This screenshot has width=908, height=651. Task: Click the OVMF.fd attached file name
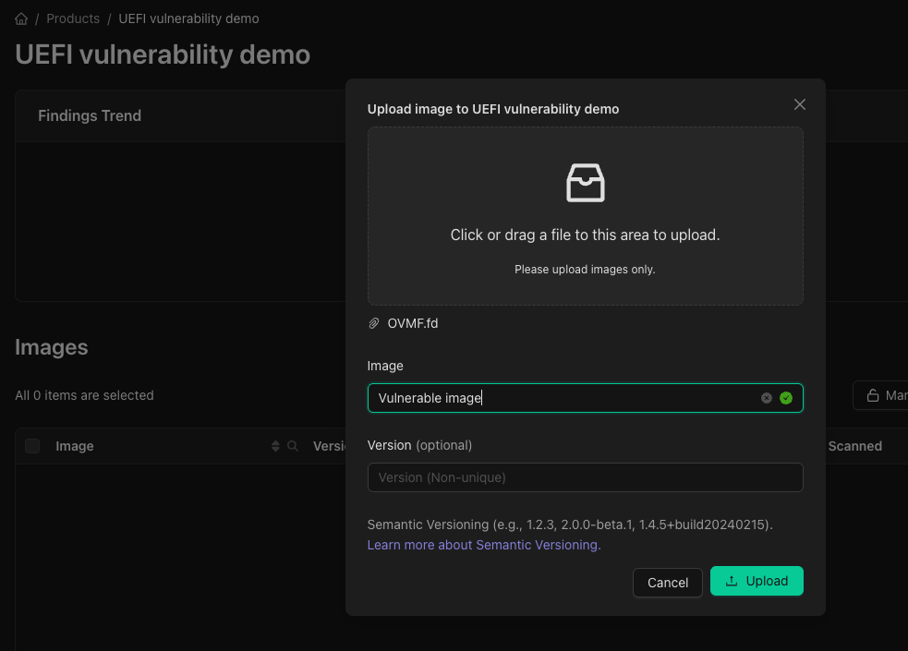pyautogui.click(x=412, y=323)
